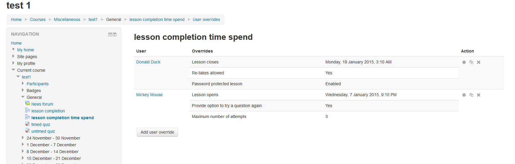Open Donald Duck's user profile link
The image size is (515, 164).
pyautogui.click(x=148, y=62)
